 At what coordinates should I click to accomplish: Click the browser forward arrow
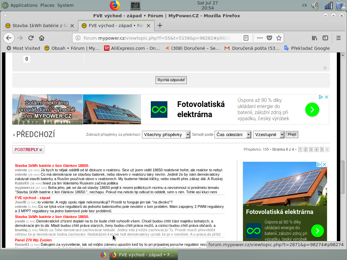click(20, 38)
